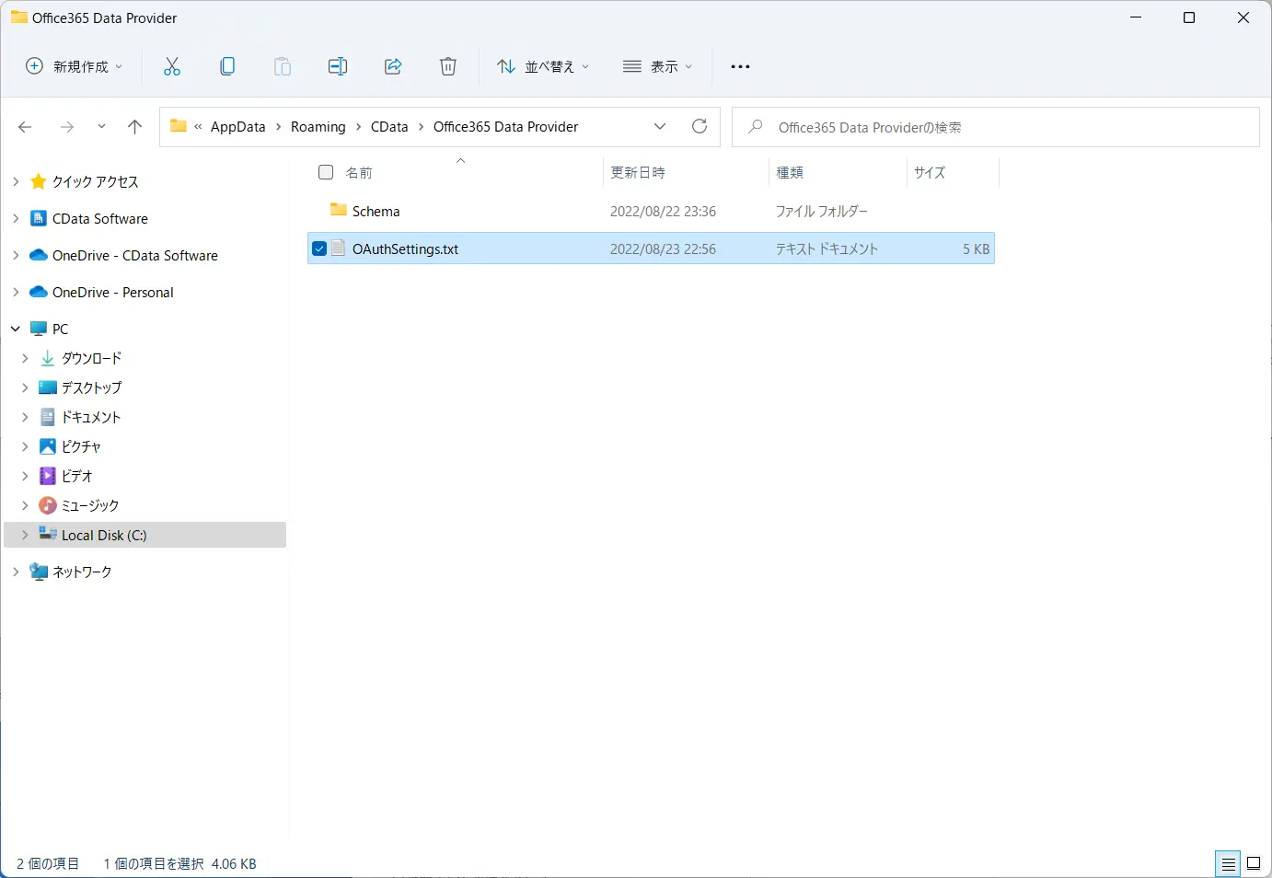Collapse the PC tree node
1272x878 pixels.
16,329
